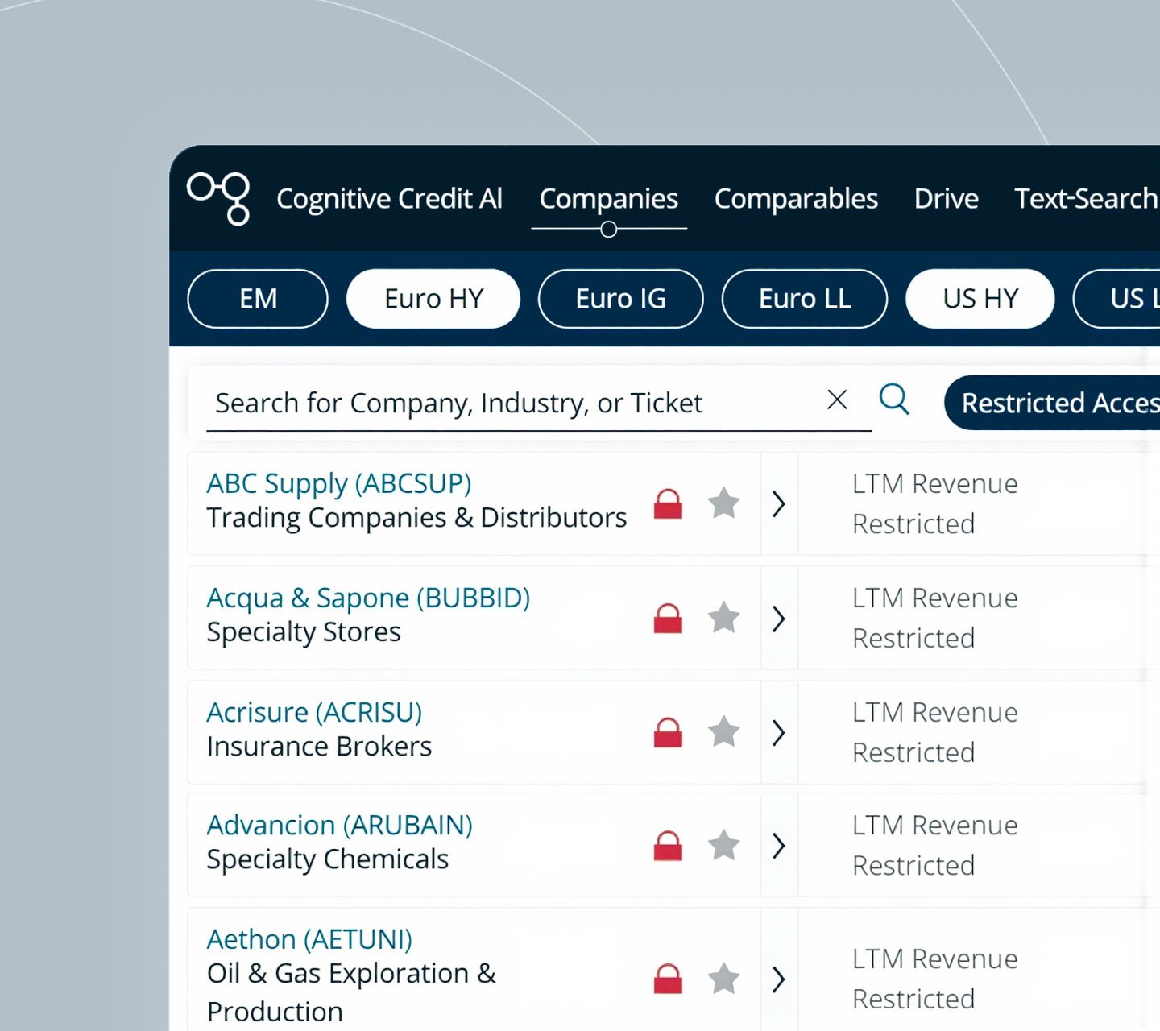
Task: Click the Insurance Brokers industry text
Action: click(x=319, y=747)
